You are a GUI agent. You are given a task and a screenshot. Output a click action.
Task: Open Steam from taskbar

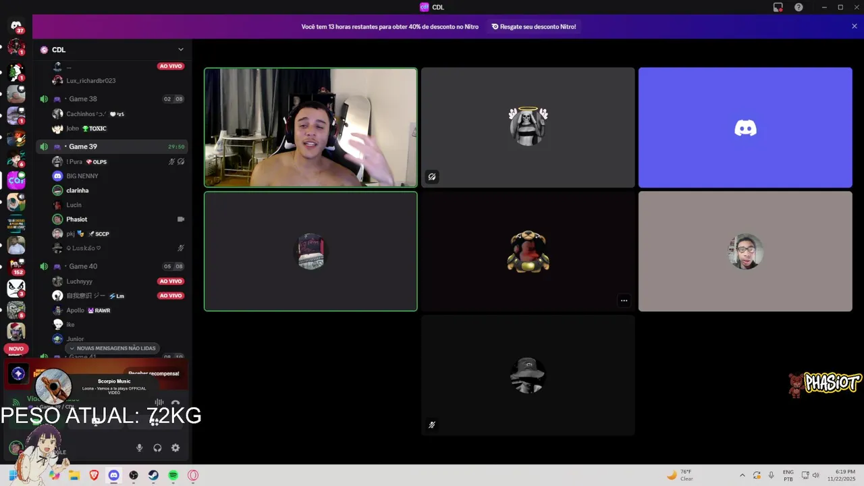pos(153,475)
